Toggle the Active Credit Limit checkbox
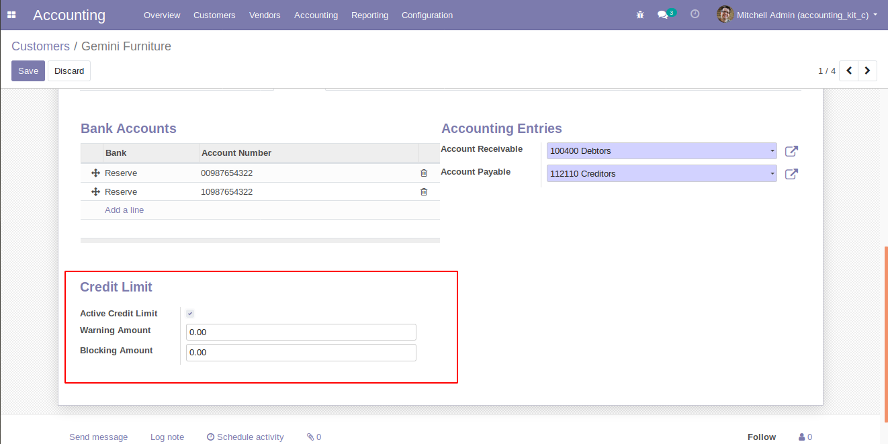888x444 pixels. coord(190,314)
